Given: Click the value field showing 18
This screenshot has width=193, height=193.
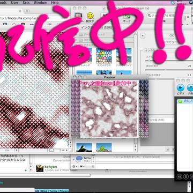Looking at the screenshot, I should click(189, 75).
